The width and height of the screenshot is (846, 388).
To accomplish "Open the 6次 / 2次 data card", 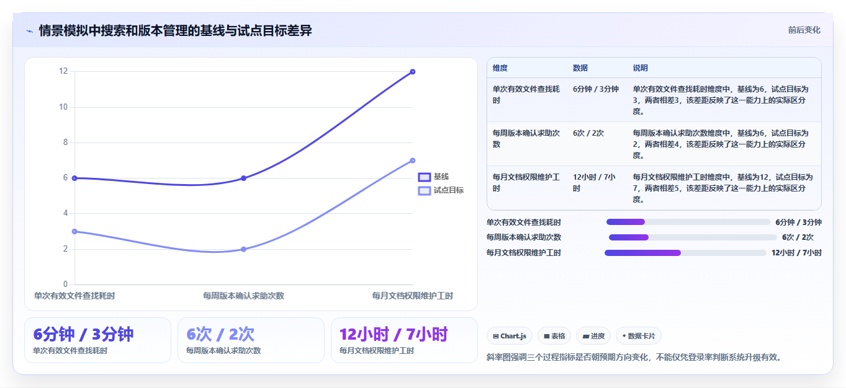I will click(x=251, y=340).
